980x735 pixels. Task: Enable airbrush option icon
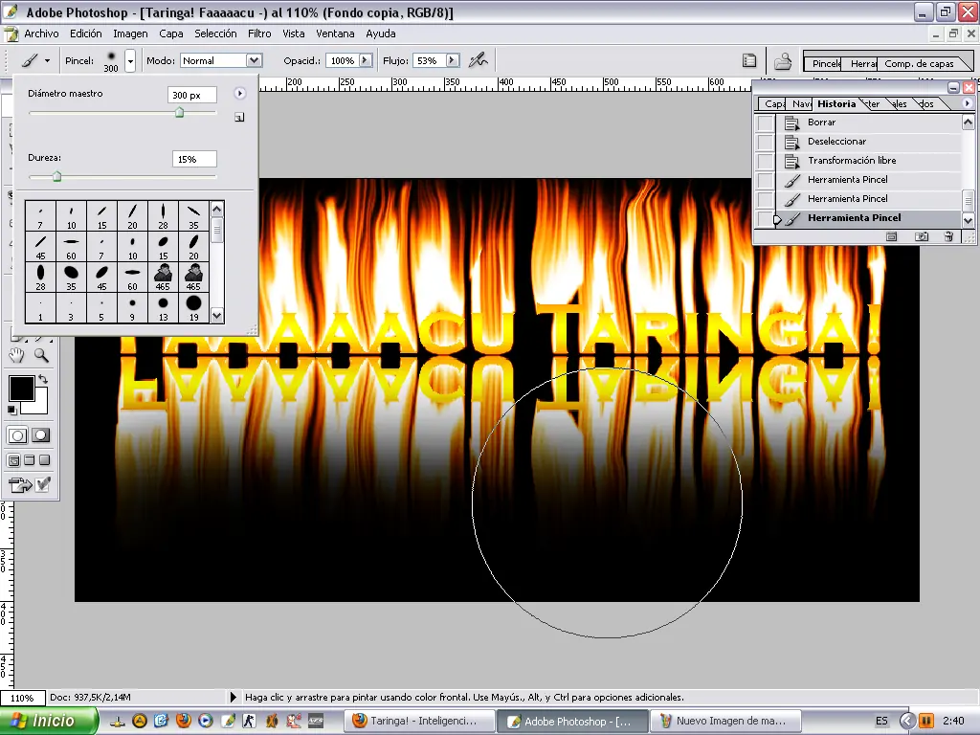479,60
